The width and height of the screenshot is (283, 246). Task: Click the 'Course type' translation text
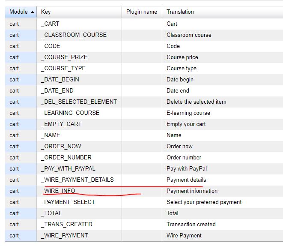(182, 68)
